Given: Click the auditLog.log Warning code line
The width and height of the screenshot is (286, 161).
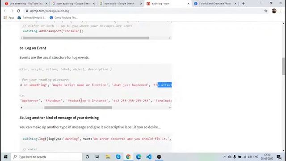Looking at the screenshot, I should pyautogui.click(x=97, y=139).
